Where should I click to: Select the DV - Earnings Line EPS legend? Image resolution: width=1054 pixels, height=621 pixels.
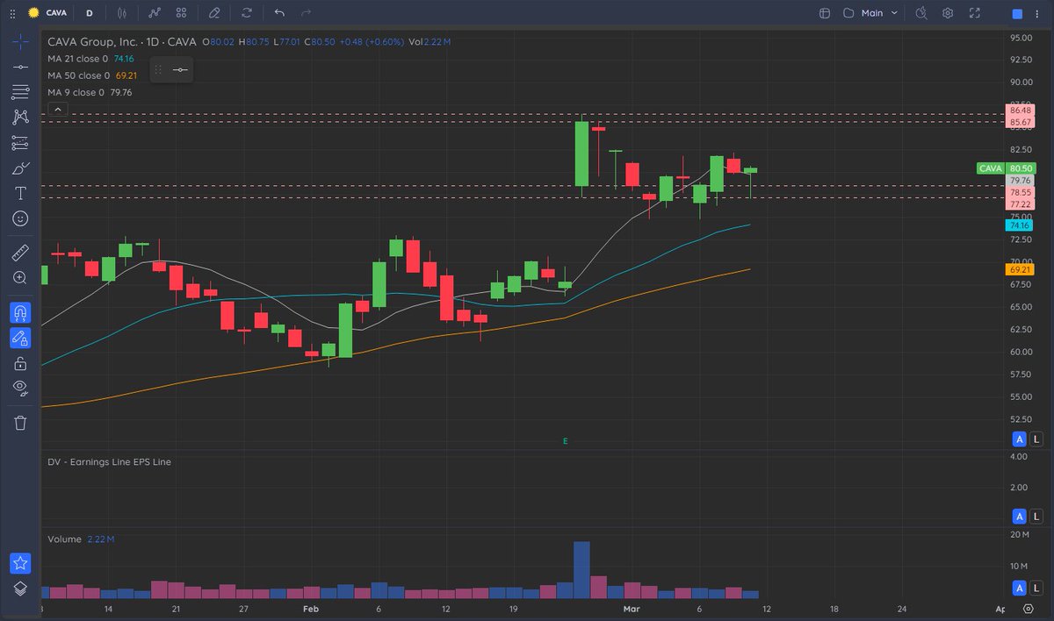(x=109, y=461)
